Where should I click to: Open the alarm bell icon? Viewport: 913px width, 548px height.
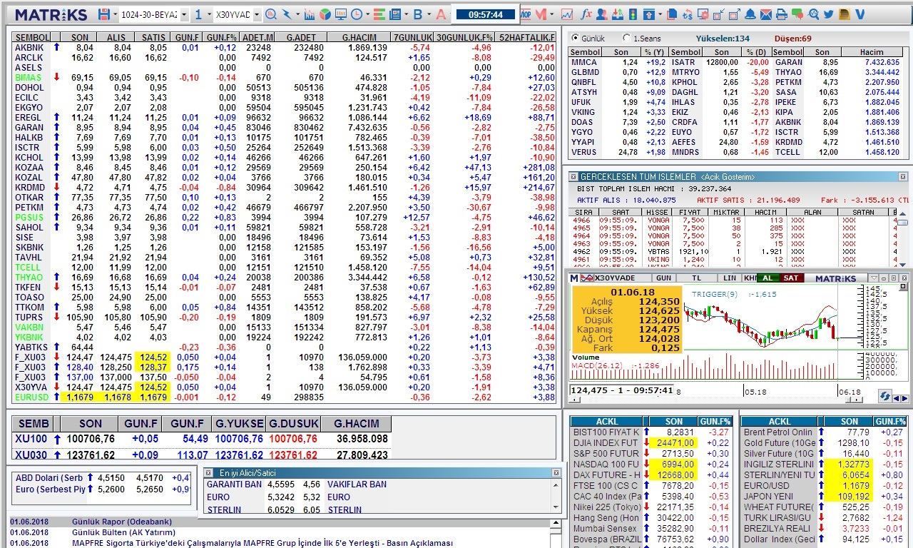(750, 14)
